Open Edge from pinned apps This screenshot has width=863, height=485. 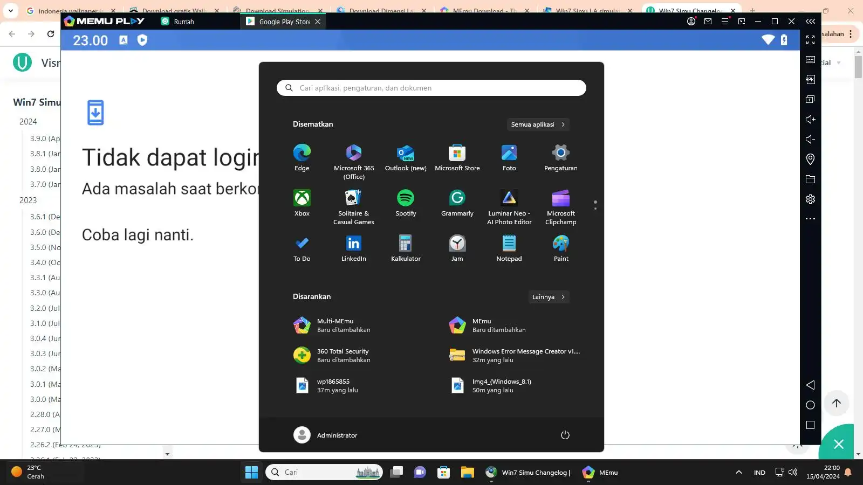(x=302, y=158)
